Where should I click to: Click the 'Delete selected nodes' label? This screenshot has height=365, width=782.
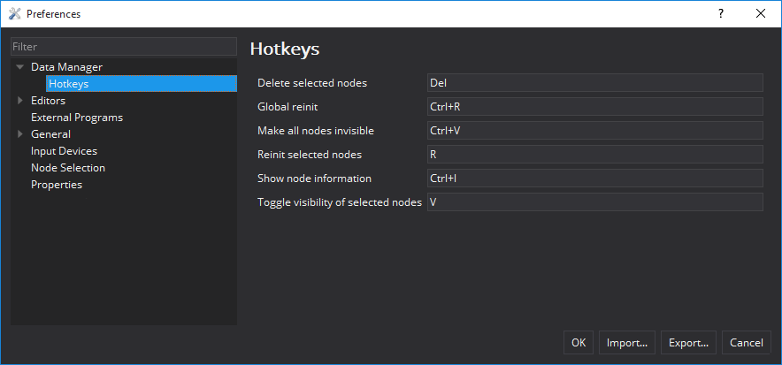[x=312, y=83]
